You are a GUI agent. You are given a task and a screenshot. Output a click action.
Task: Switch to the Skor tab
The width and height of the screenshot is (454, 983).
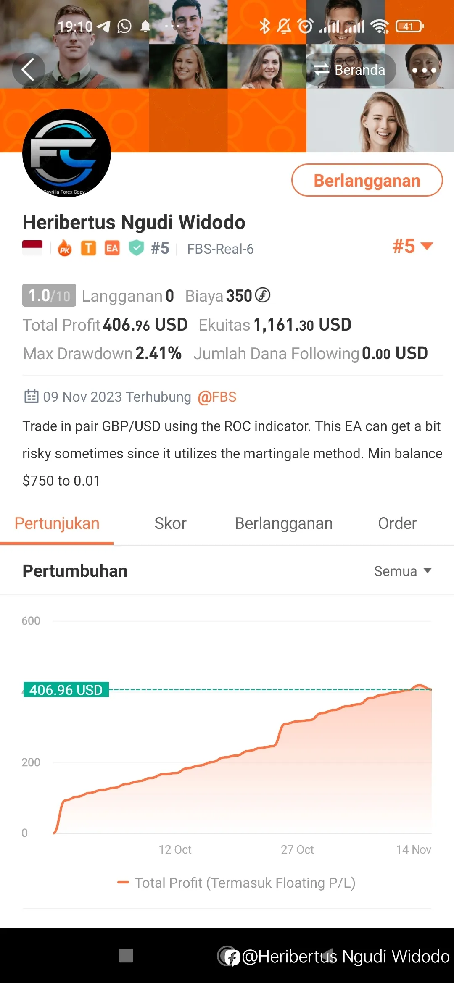170,523
